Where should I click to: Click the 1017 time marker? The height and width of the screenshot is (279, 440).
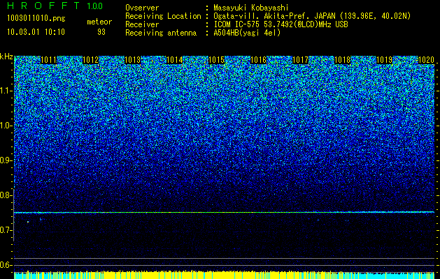[x=300, y=60]
